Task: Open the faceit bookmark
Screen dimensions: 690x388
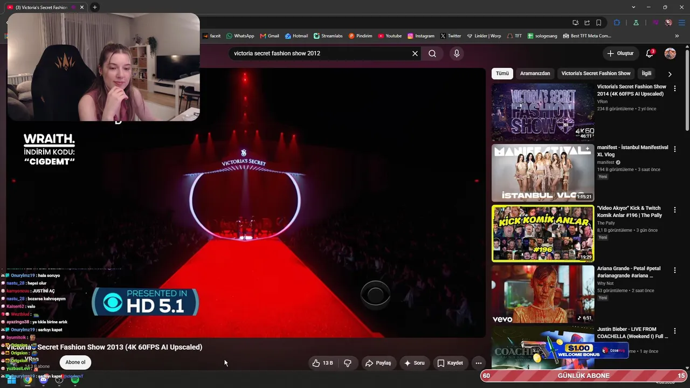Action: tap(212, 36)
